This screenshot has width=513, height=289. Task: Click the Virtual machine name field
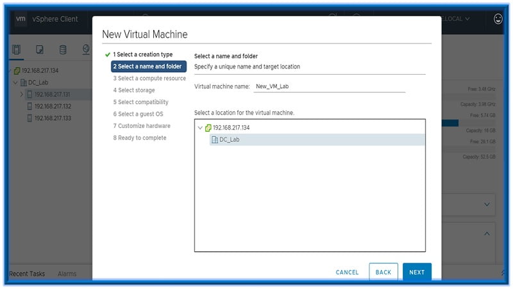(329, 86)
